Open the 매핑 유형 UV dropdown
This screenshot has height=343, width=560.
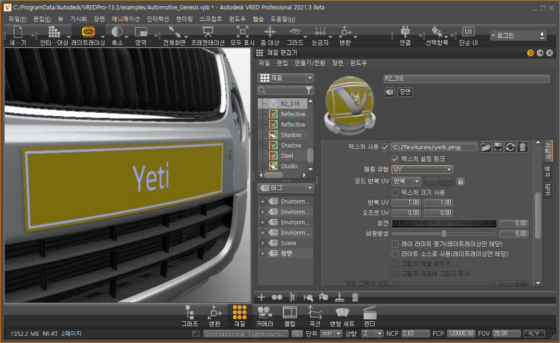[x=422, y=170]
